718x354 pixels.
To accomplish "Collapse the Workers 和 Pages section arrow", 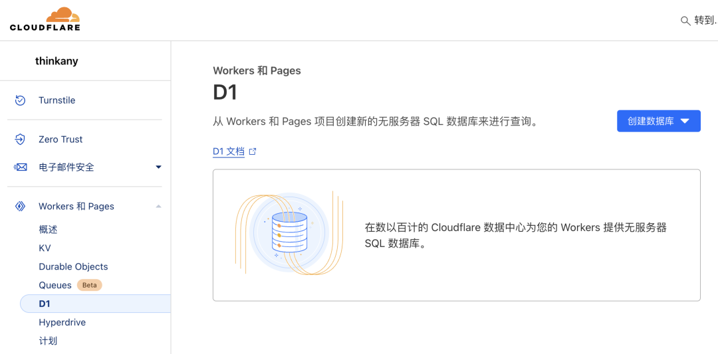I will pyautogui.click(x=158, y=207).
